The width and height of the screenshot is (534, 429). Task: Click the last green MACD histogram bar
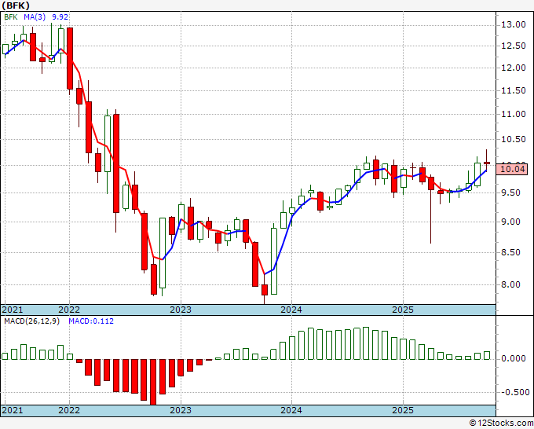(487, 355)
